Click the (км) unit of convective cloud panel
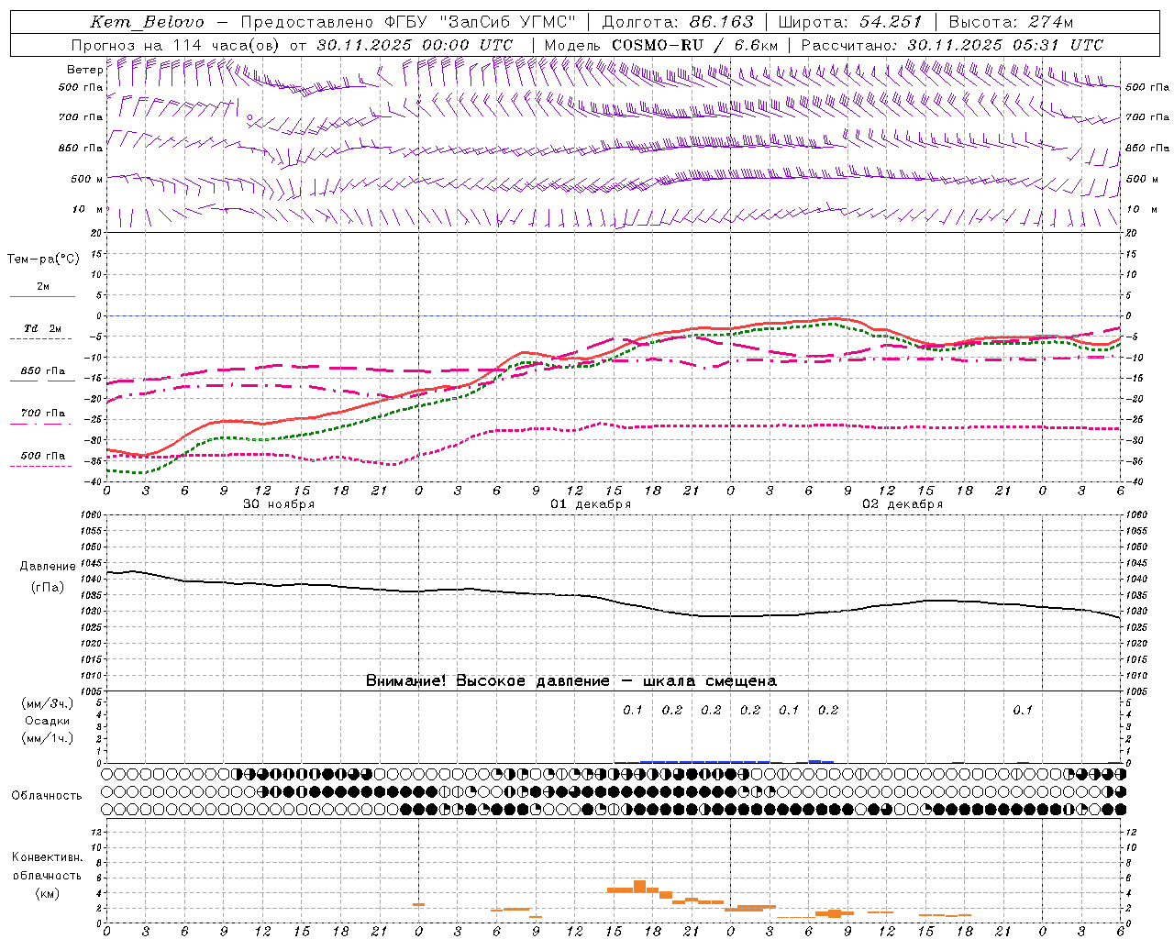Viewport: 1174px width, 939px height. [x=47, y=893]
